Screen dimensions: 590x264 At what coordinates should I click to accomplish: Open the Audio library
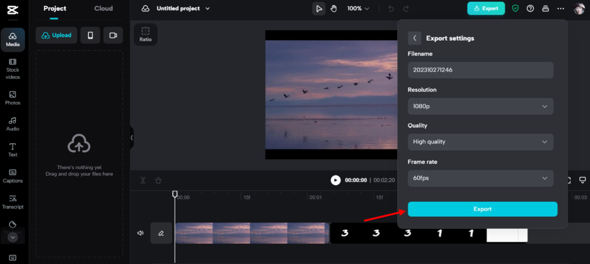13,124
